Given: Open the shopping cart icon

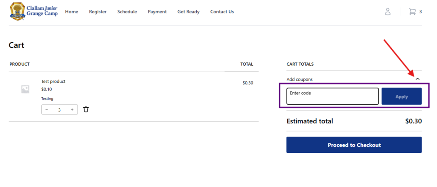Looking at the screenshot, I should click(412, 12).
